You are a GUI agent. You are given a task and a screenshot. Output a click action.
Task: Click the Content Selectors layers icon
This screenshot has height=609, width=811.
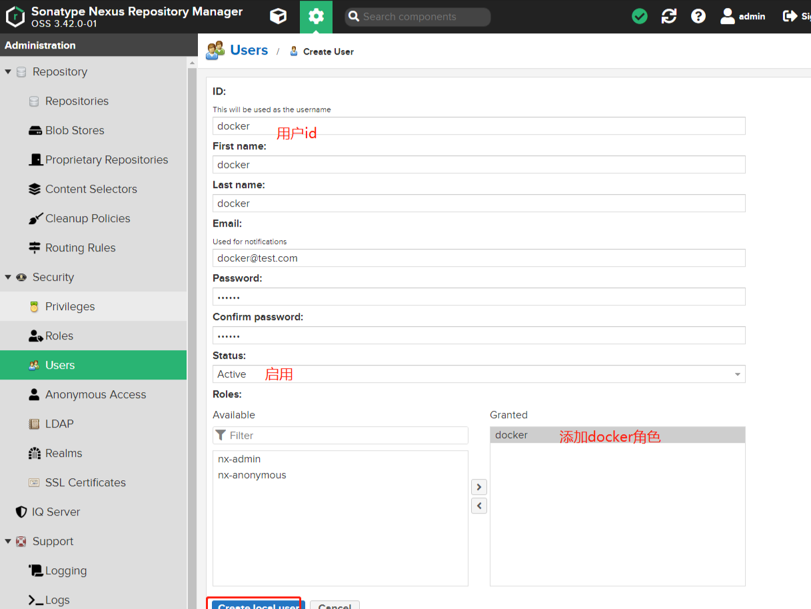tap(35, 189)
